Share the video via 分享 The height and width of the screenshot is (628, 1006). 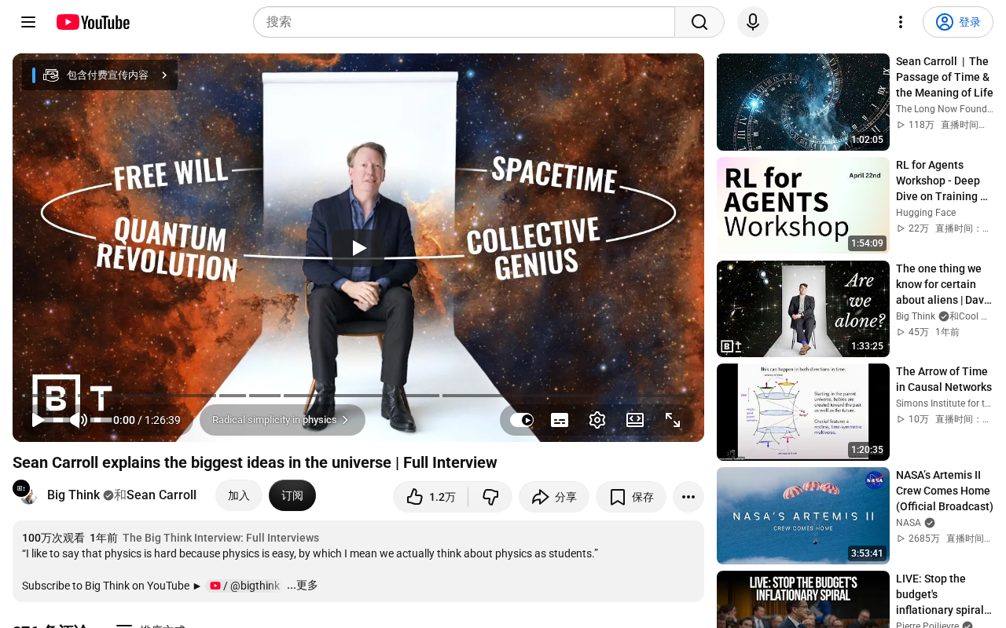coord(554,497)
